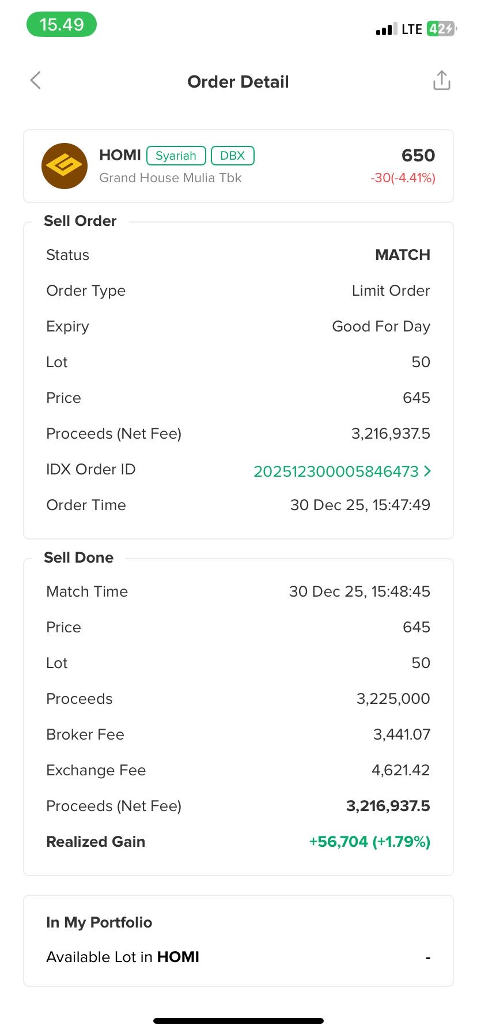Tap the Syariah badge
477x1033 pixels.
tap(176, 156)
